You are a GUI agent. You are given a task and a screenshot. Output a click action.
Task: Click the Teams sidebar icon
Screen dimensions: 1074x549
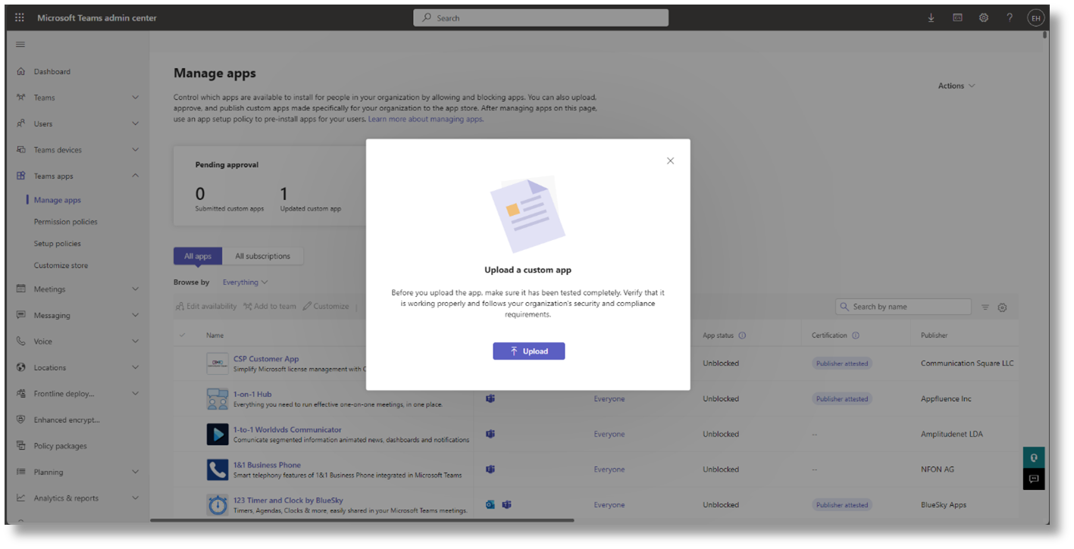pos(21,98)
